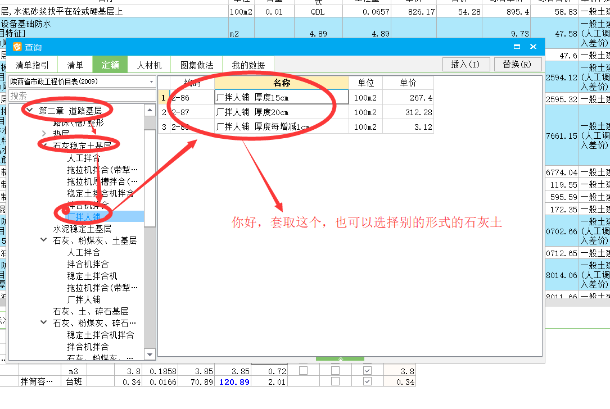Select 稳定土拌合机拌合 under 石灰稳定土基层
This screenshot has width=610, height=409.
100,193
